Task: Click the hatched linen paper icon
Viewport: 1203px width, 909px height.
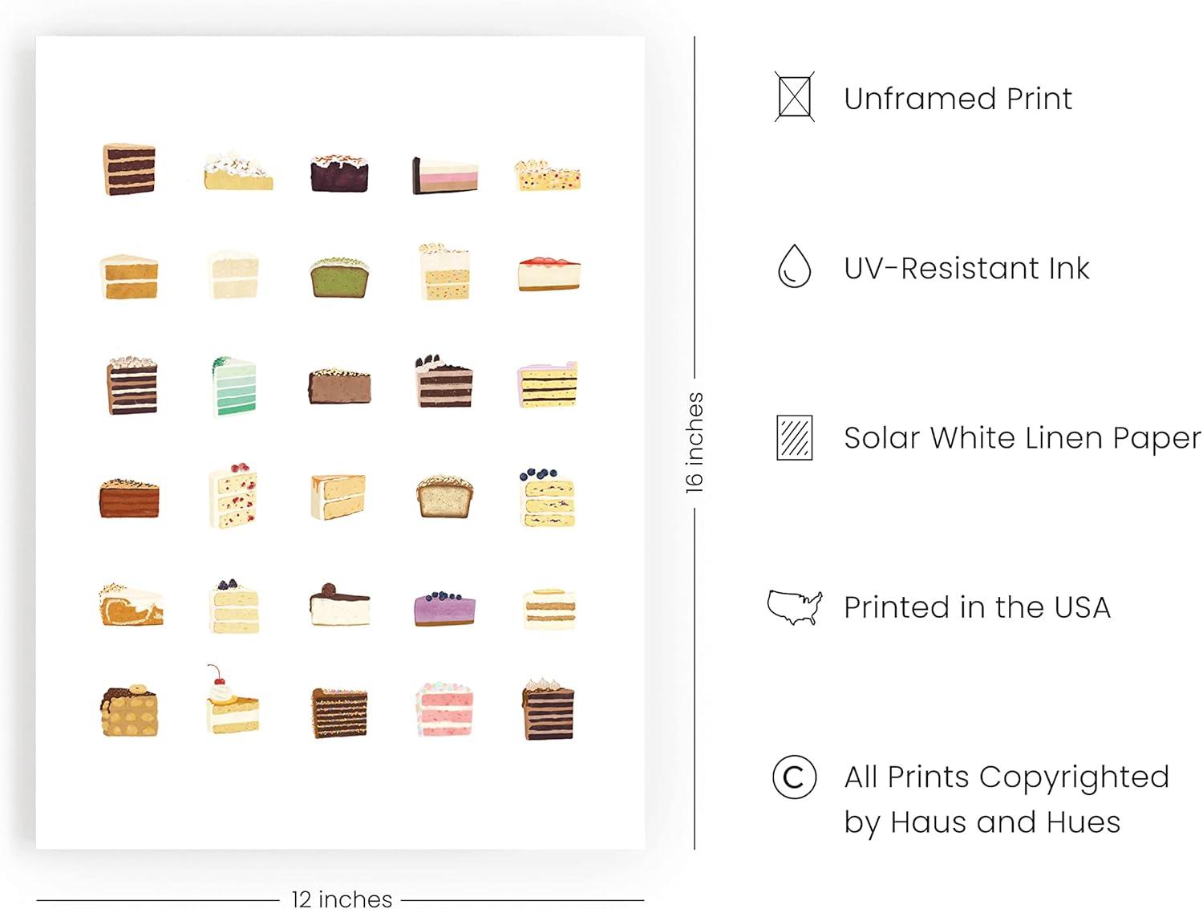Action: click(794, 437)
